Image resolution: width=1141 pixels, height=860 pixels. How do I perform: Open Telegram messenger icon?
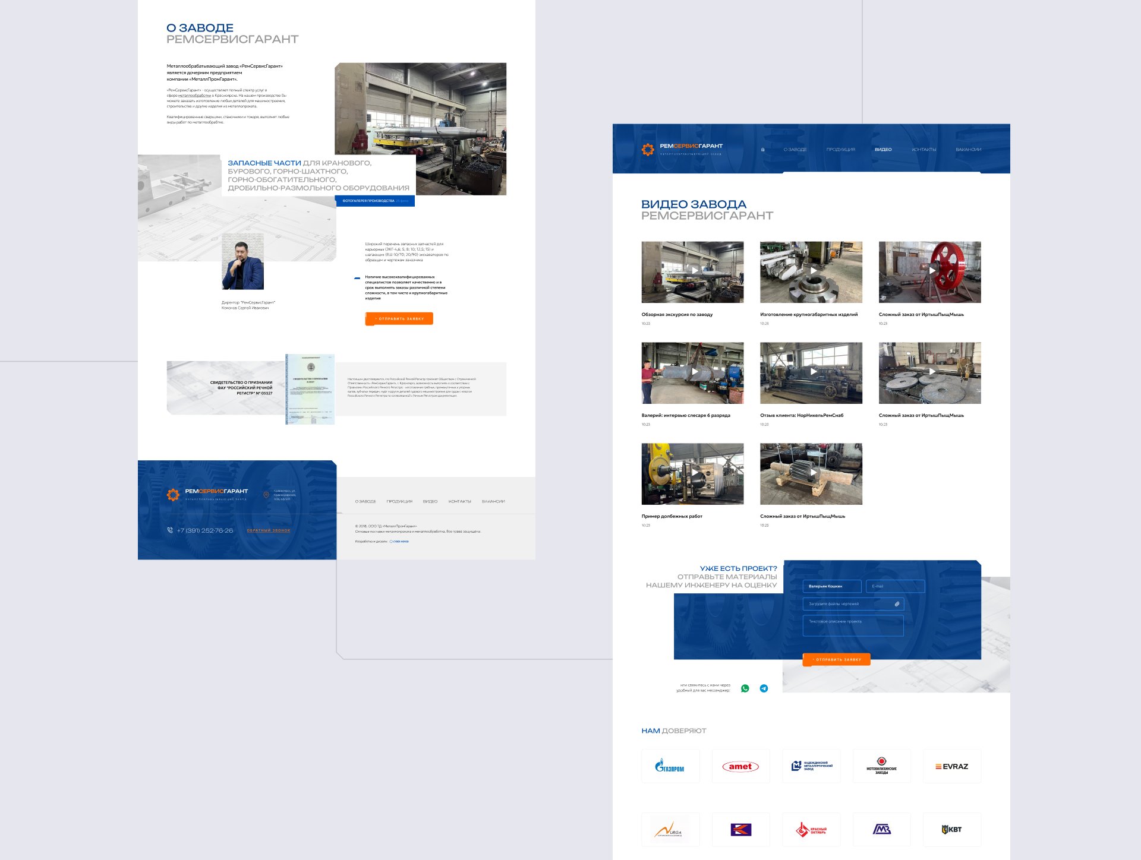point(764,688)
